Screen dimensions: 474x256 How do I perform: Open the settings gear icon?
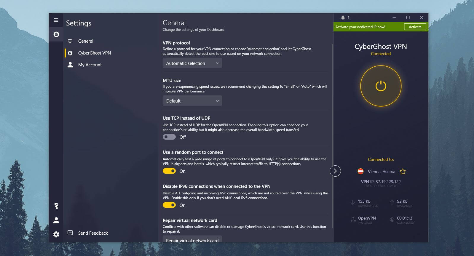coord(56,234)
